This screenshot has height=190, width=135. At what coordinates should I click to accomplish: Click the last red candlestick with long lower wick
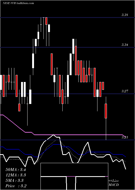point(106,118)
